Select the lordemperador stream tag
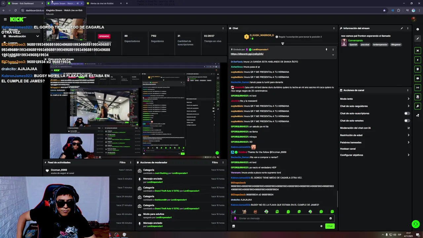 [x=380, y=45]
